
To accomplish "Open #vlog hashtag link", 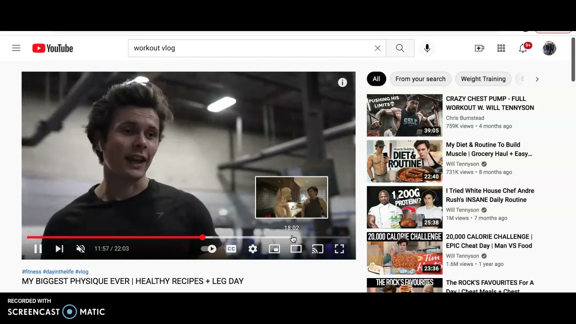I will click(82, 272).
